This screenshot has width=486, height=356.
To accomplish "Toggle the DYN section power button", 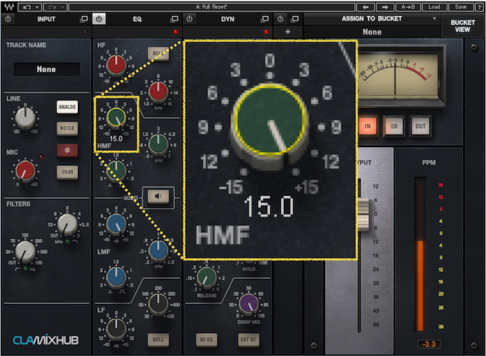I will coord(189,19).
